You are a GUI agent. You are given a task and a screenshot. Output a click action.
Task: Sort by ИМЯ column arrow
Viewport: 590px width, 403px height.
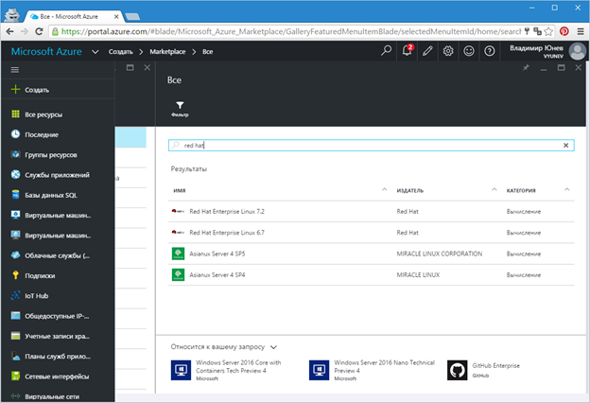384,189
